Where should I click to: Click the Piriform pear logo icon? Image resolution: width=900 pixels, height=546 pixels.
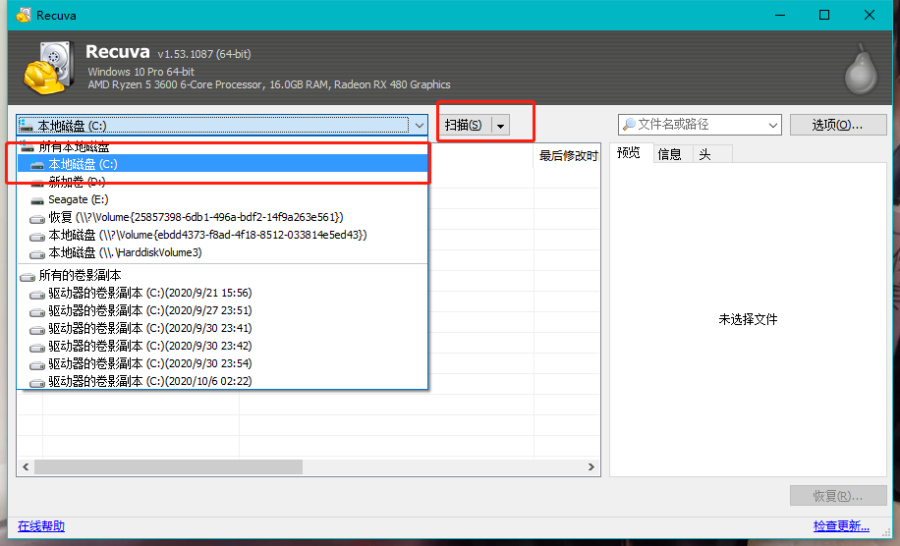861,69
